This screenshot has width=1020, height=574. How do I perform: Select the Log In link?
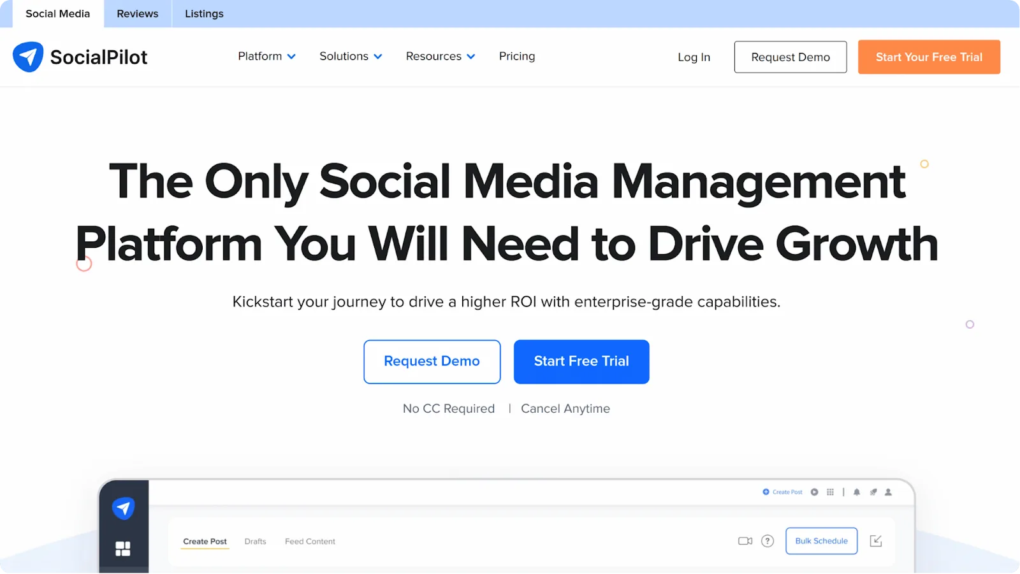point(694,57)
